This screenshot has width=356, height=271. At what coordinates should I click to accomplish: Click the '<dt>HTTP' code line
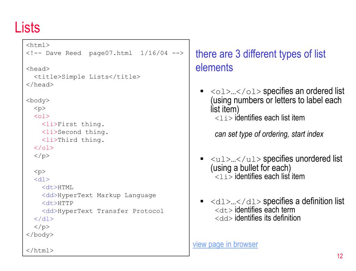[x=58, y=203]
